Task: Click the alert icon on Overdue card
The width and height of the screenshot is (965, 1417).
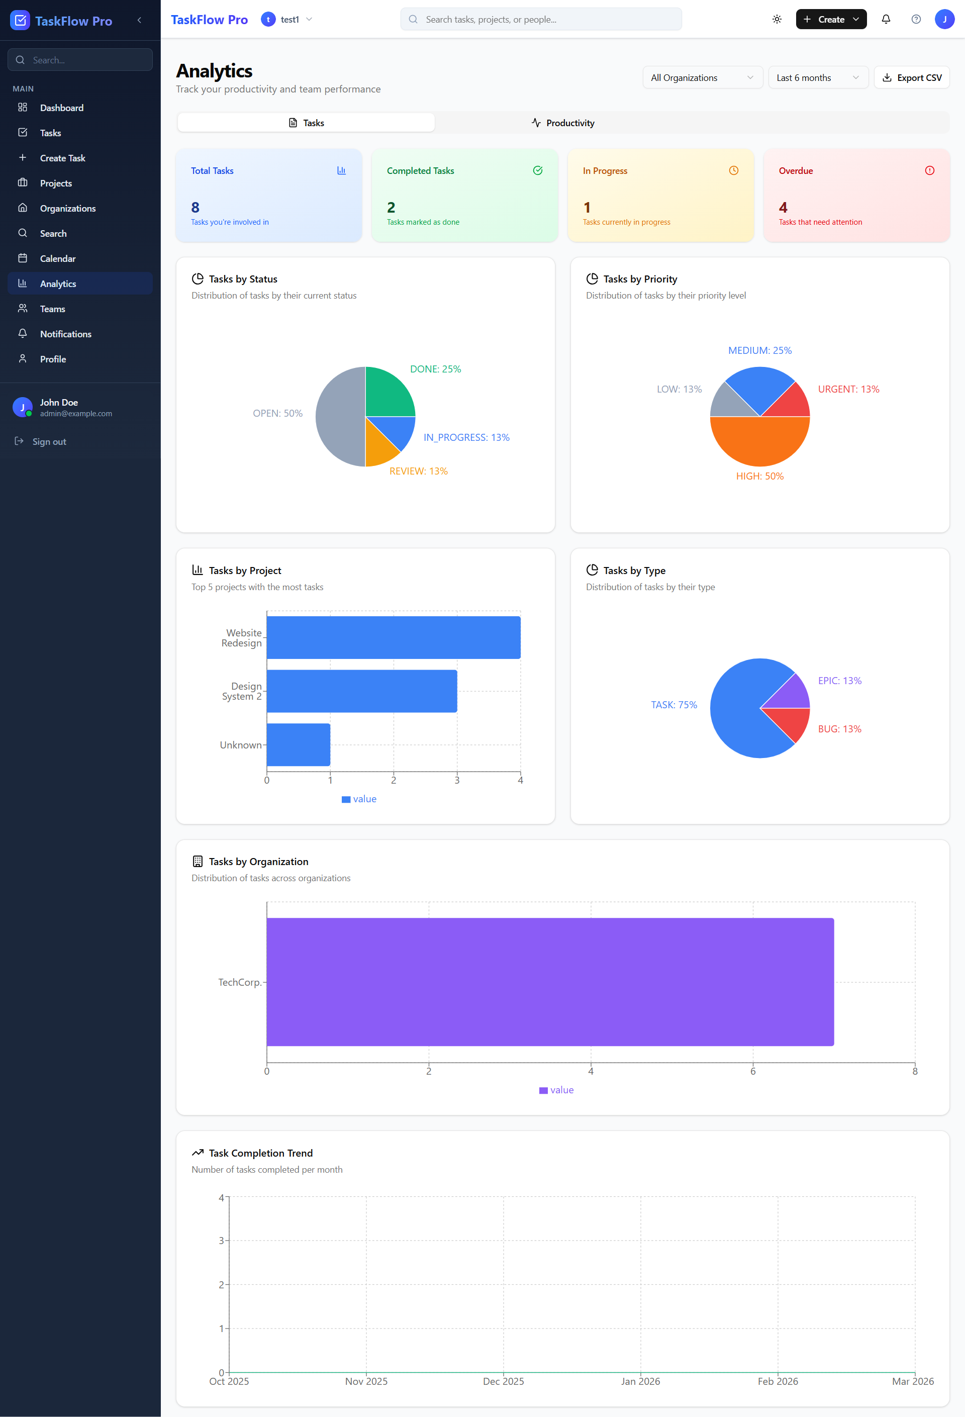Action: click(930, 171)
